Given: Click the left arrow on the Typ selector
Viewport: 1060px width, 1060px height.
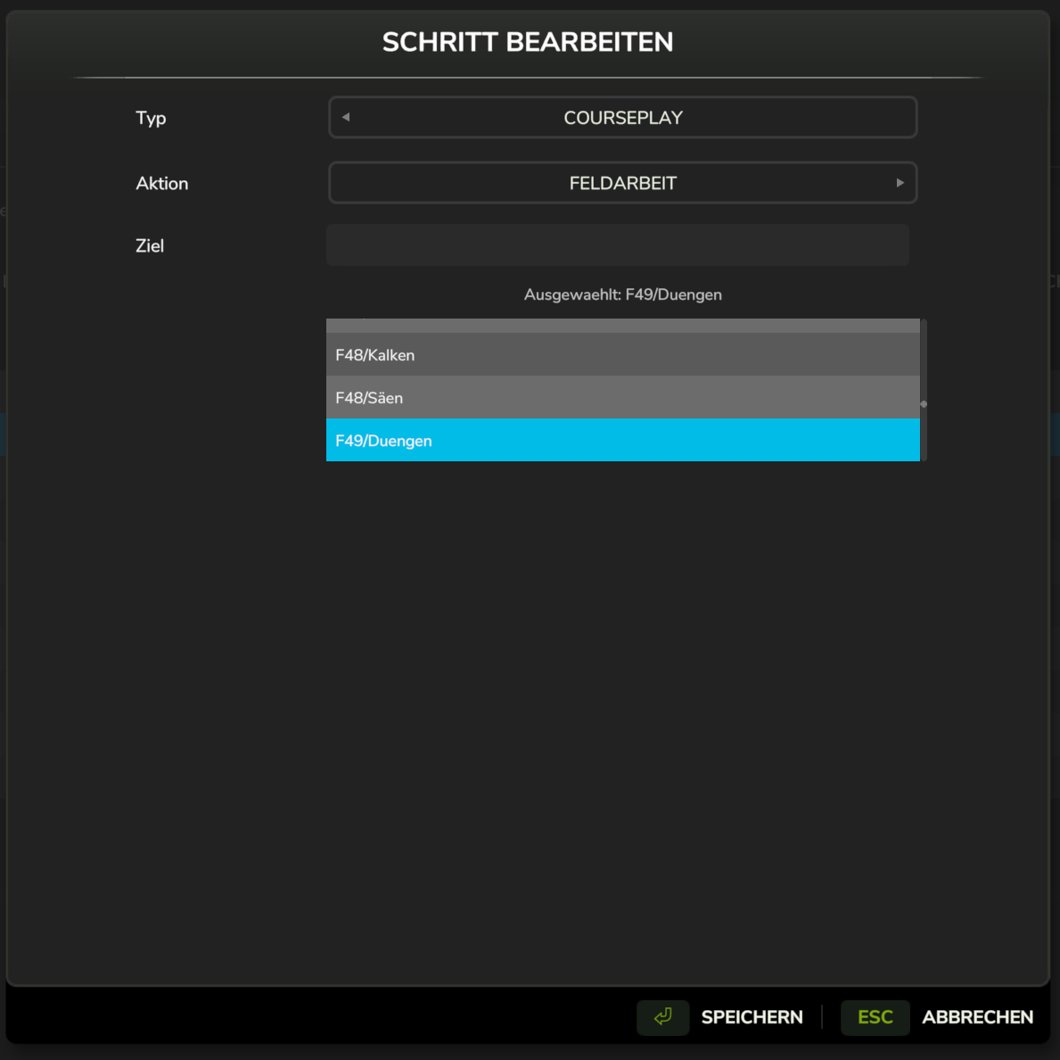Looking at the screenshot, I should [x=345, y=117].
